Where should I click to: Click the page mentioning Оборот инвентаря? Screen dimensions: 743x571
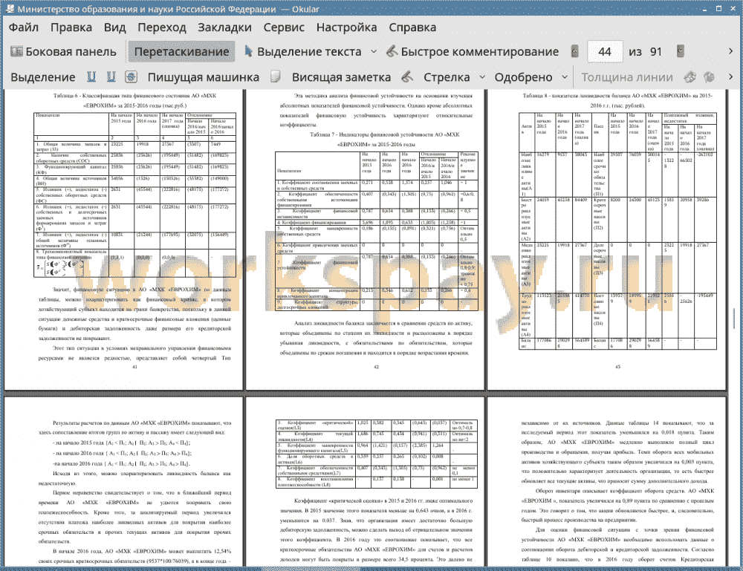[606, 481]
